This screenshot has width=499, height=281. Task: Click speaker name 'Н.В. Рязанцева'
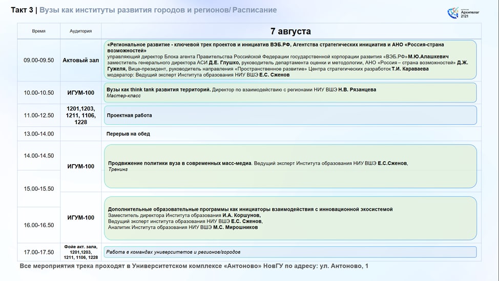(357, 90)
